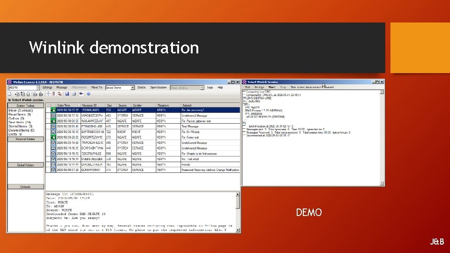Select message 'Re: Packet gateway test'
The image size is (450, 253).
tap(143, 121)
